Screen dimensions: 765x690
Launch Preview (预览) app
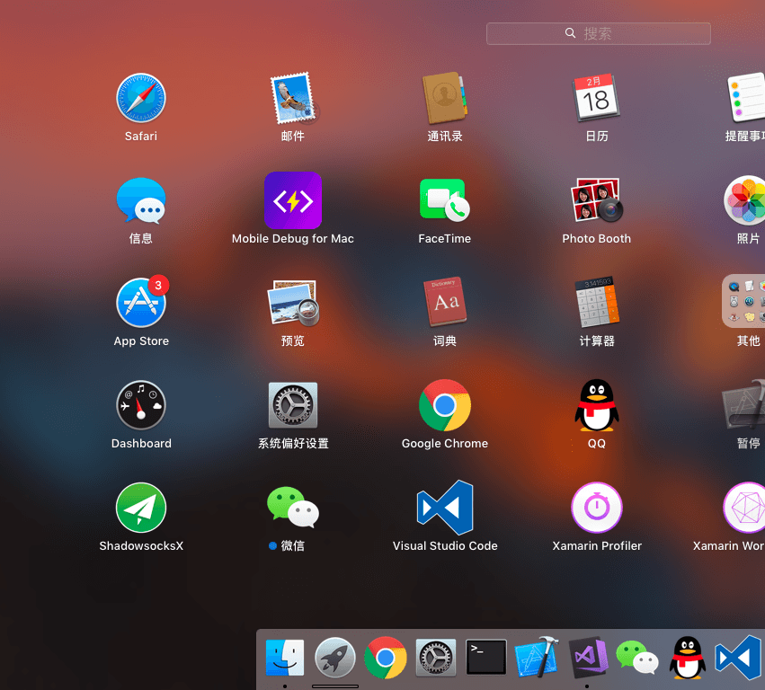pos(293,303)
